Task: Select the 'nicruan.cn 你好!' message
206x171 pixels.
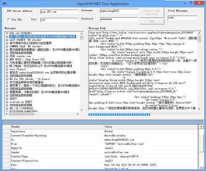Action: coord(21,102)
